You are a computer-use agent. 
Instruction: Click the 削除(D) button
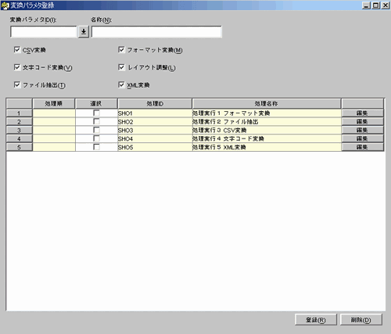pyautogui.click(x=361, y=320)
